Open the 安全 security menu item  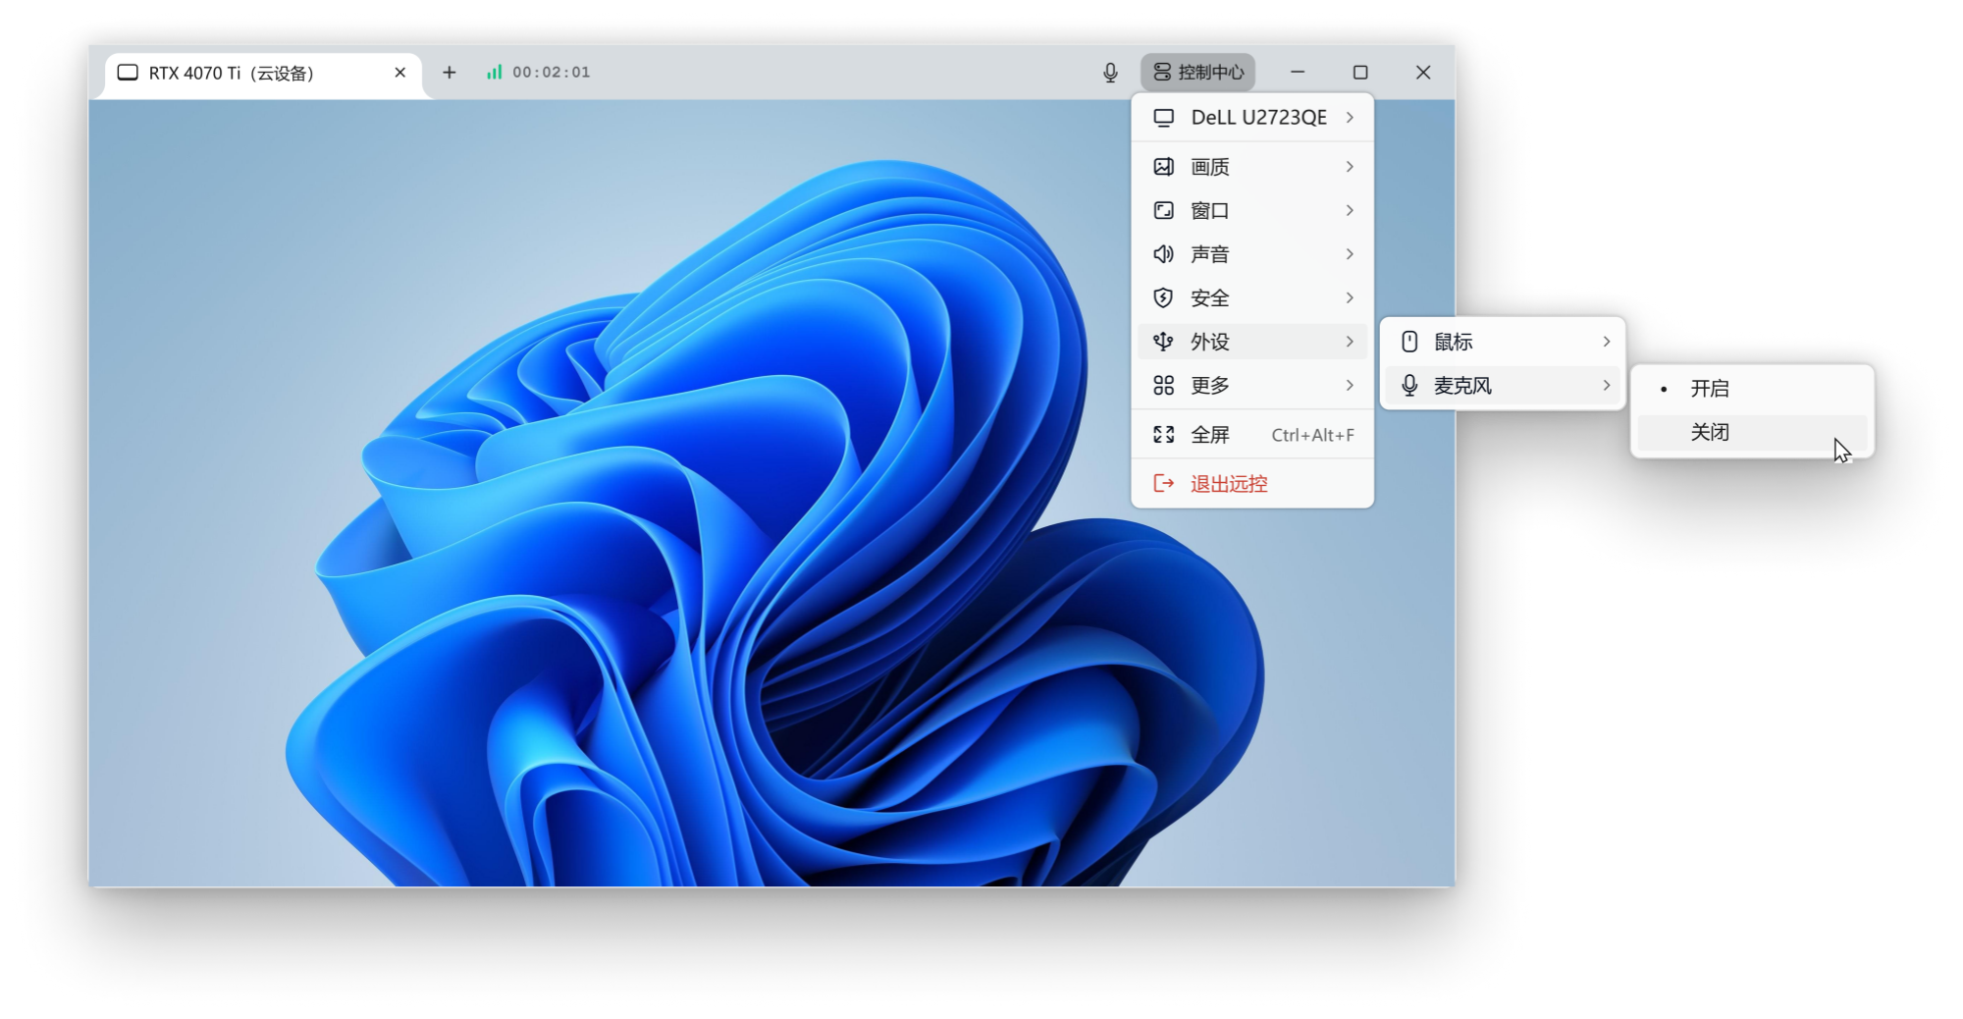[1252, 298]
